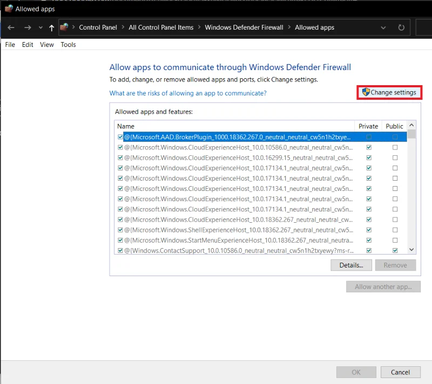
Task: Toggle ShellExperienceHost app checkbox
Action: point(120,230)
